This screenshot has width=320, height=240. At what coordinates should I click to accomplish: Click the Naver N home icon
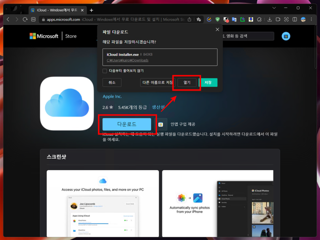coord(33,20)
